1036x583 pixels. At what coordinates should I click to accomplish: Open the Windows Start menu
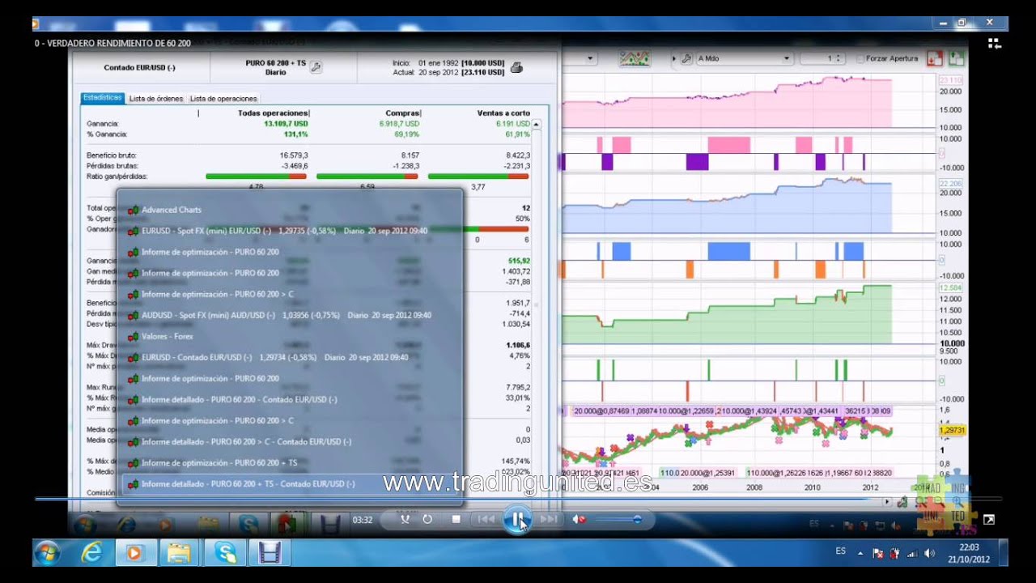click(48, 553)
